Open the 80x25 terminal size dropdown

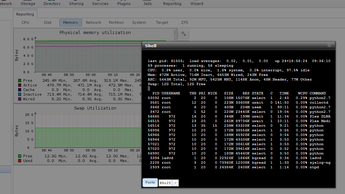(175, 183)
